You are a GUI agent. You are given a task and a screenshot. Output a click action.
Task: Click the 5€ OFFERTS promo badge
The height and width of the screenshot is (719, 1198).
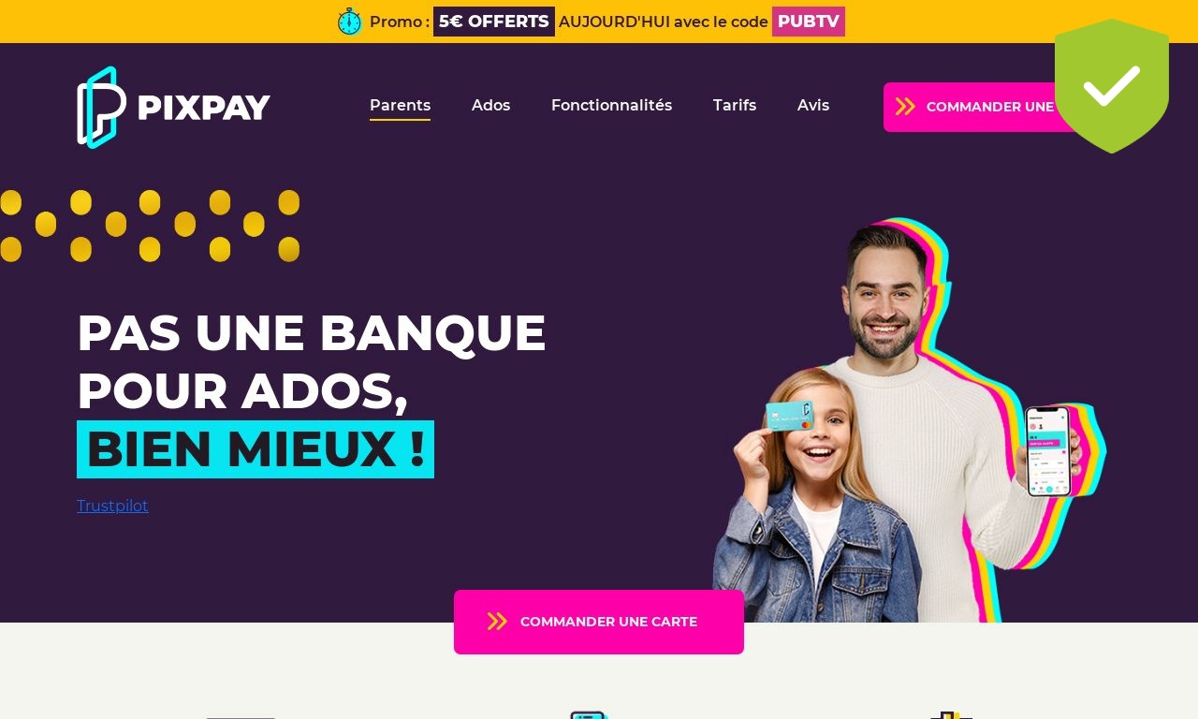(494, 22)
